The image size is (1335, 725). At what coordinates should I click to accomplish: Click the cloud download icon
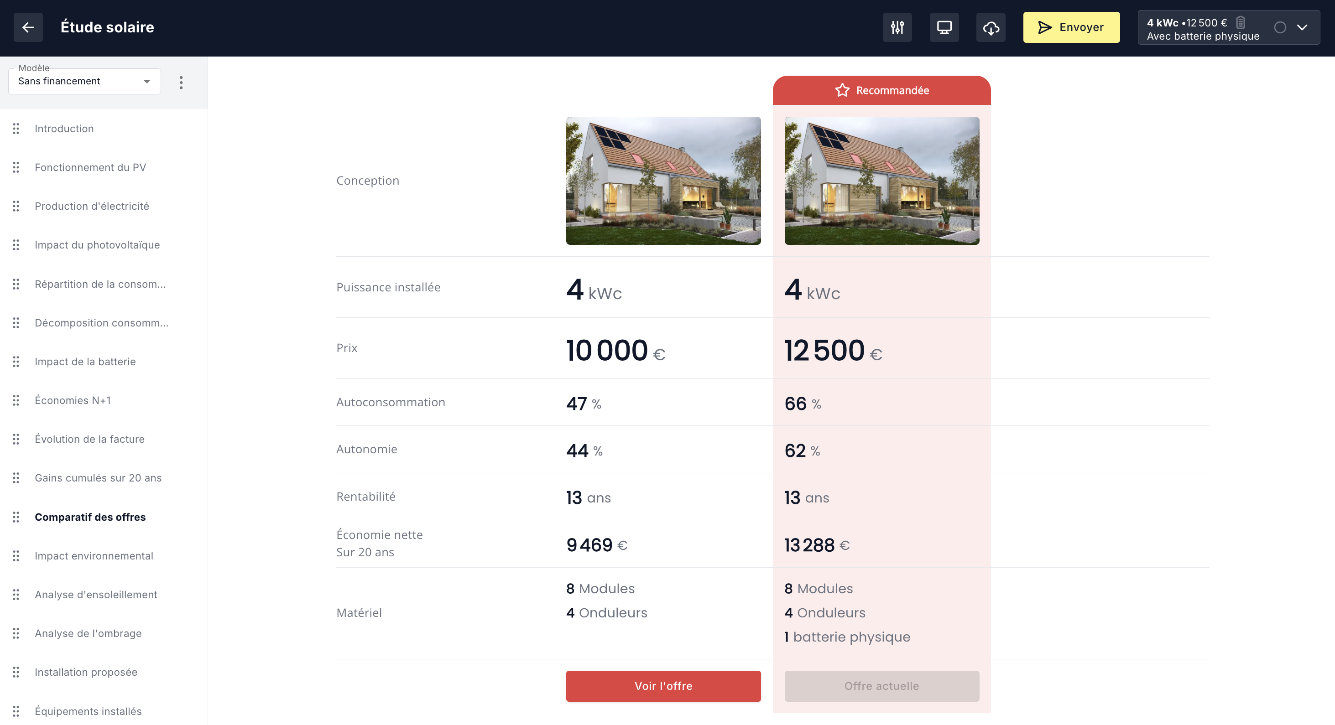[x=991, y=27]
